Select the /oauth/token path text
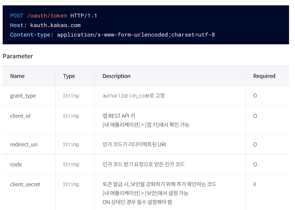This screenshot has height=210, width=295. coord(47,15)
